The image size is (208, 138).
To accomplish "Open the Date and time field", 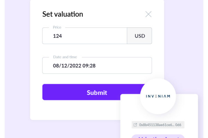I will coord(97,66).
